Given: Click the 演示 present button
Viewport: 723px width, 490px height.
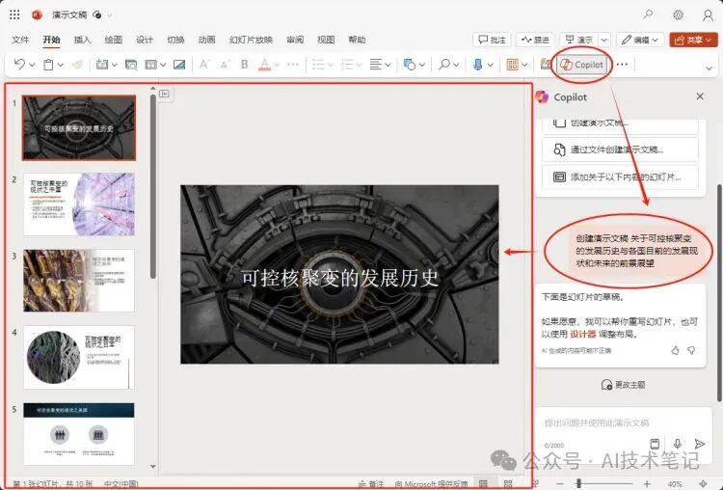Looking at the screenshot, I should pyautogui.click(x=579, y=41).
